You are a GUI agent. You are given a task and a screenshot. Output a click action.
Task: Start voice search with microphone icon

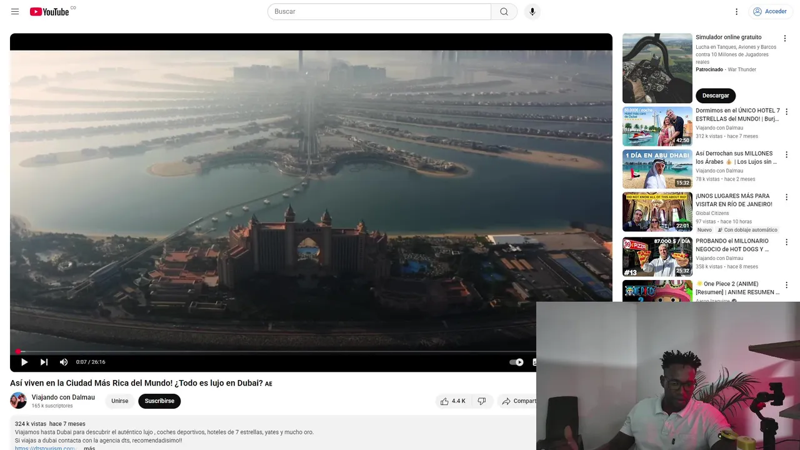click(x=532, y=11)
